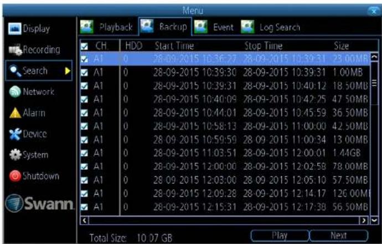The image size is (382, 244).
Task: Click the Event tab icon
Action: [x=201, y=27]
